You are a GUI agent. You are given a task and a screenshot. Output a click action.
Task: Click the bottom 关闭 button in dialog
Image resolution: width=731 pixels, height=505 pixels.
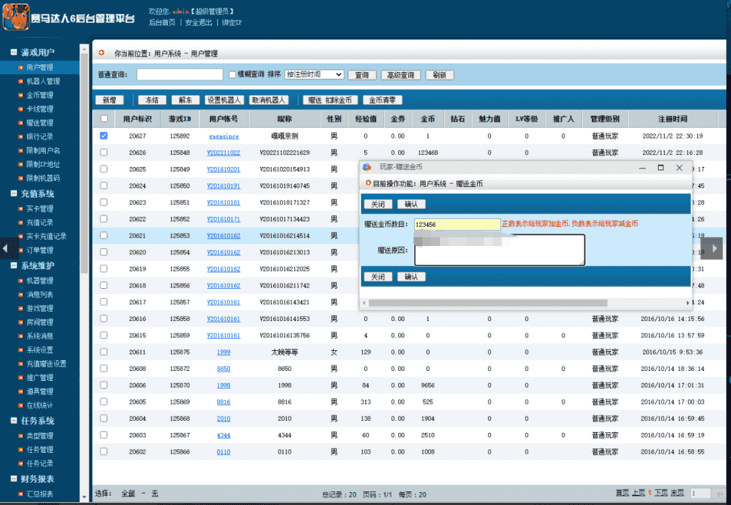(x=378, y=277)
